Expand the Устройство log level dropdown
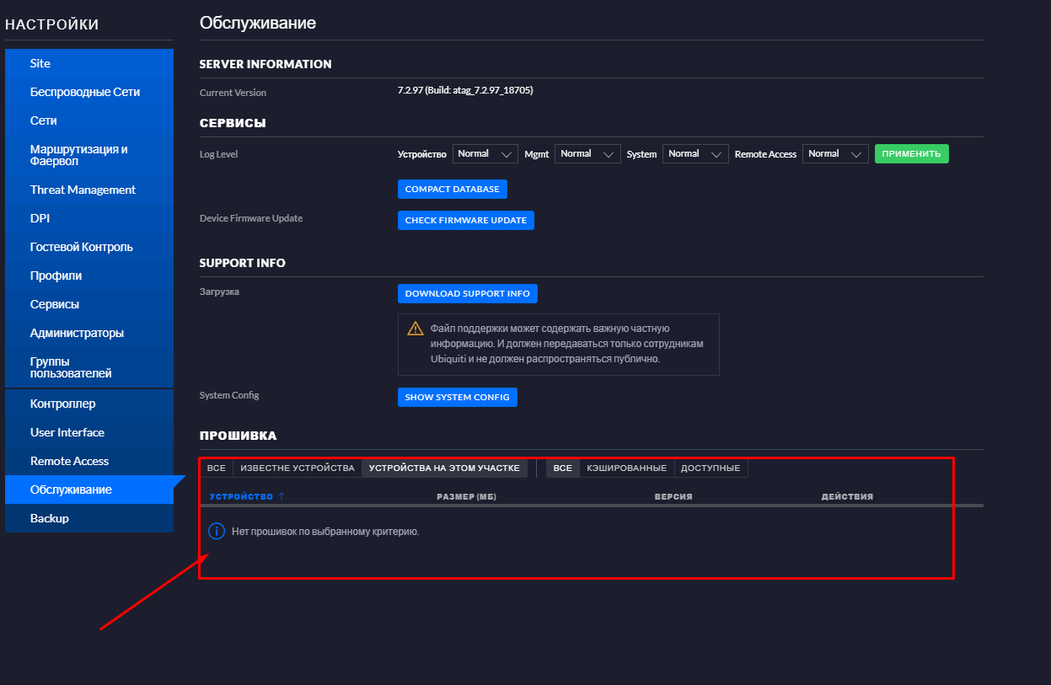This screenshot has width=1051, height=685. [485, 154]
